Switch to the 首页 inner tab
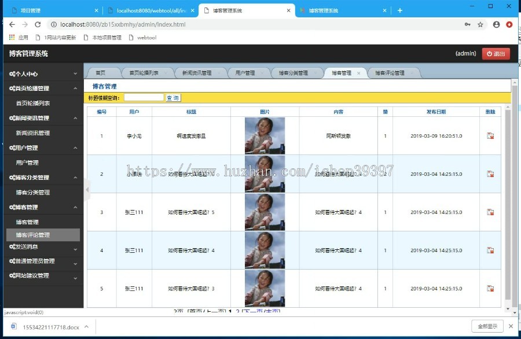The image size is (521, 339). (101, 73)
